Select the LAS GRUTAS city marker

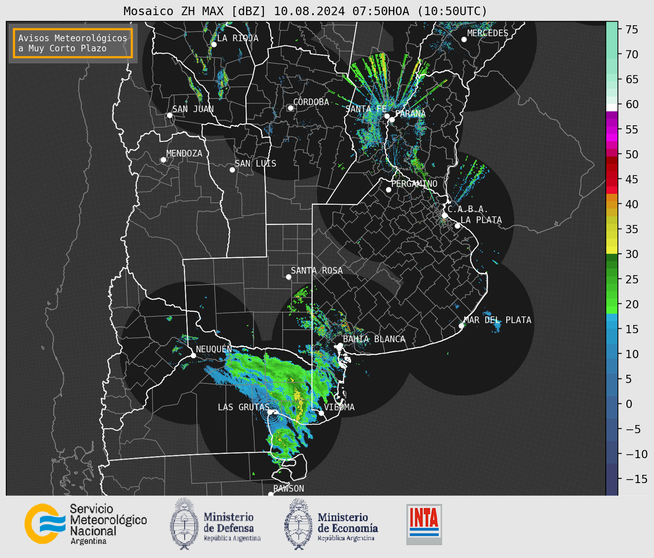pos(270,412)
